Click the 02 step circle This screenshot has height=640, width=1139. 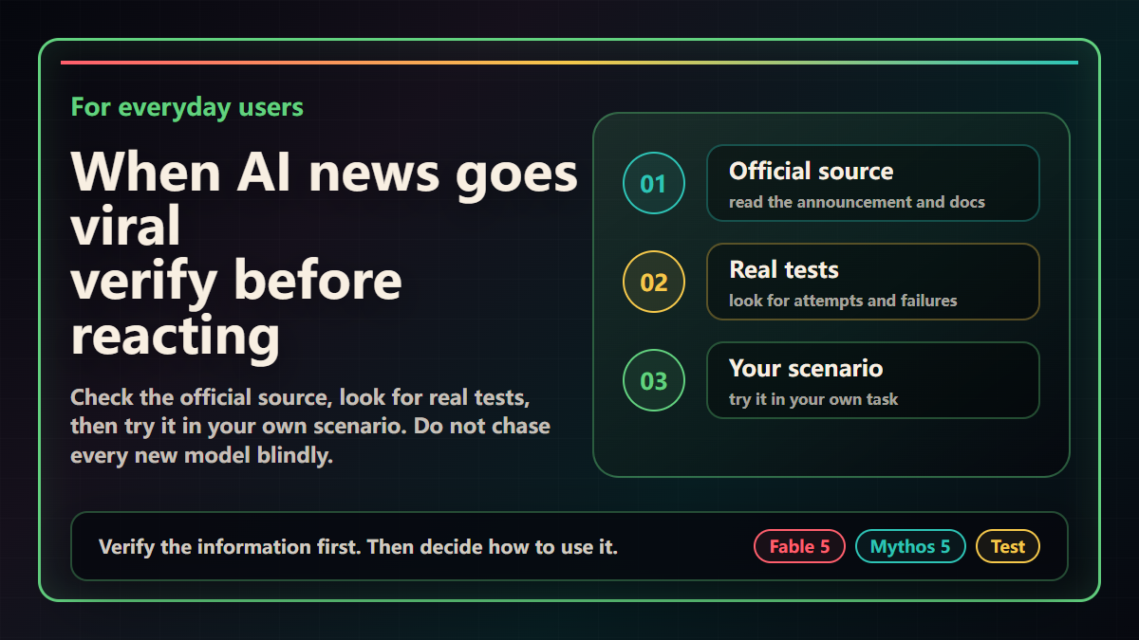(653, 282)
